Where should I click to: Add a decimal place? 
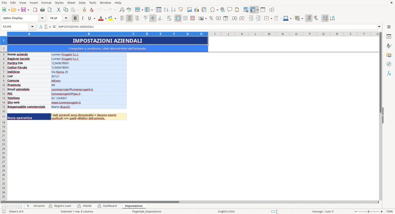[234, 18]
